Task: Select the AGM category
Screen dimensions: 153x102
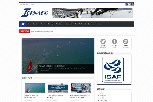Action: tap(101, 93)
